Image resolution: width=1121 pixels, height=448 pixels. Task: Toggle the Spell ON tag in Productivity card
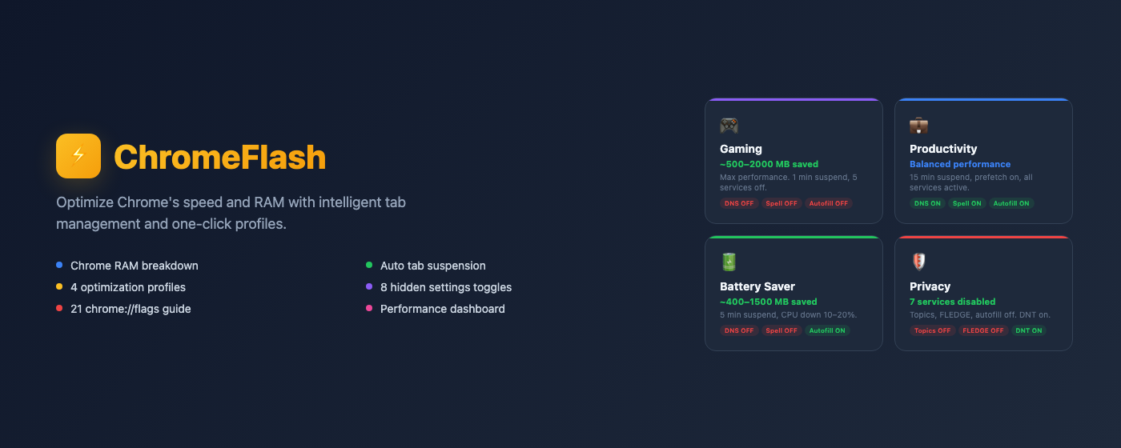967,203
